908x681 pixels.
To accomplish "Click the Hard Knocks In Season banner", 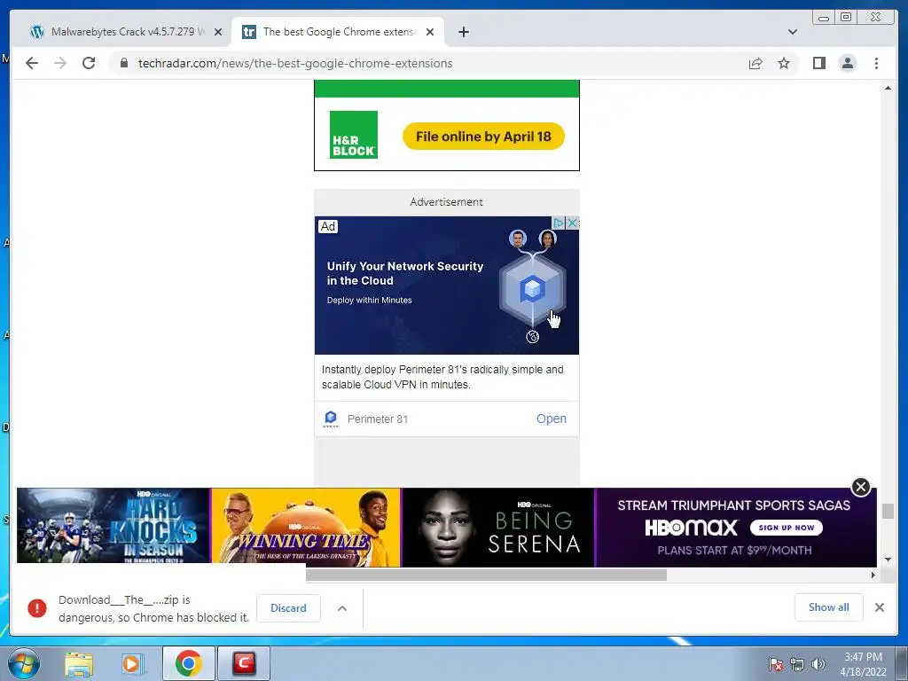I will pyautogui.click(x=113, y=526).
